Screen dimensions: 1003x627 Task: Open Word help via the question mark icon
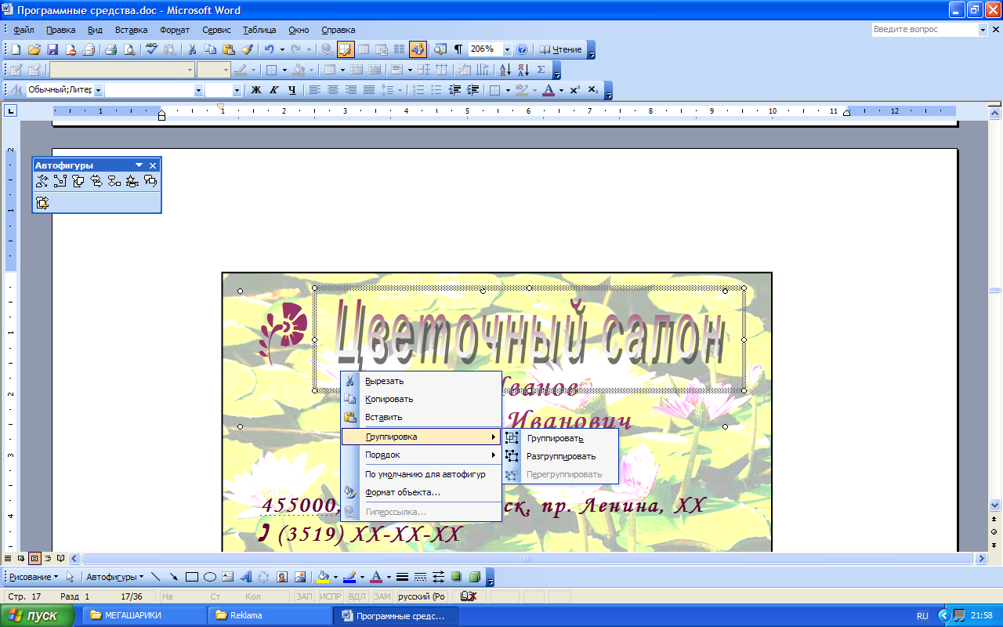[522, 49]
